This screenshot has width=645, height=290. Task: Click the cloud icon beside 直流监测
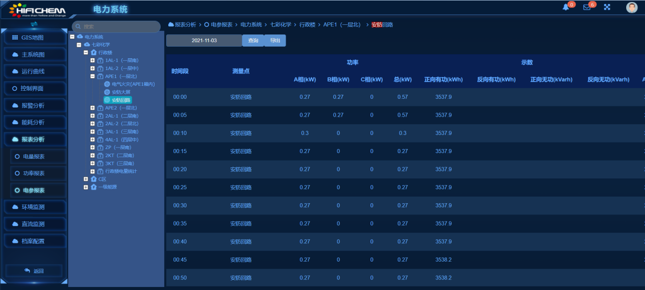point(15,224)
